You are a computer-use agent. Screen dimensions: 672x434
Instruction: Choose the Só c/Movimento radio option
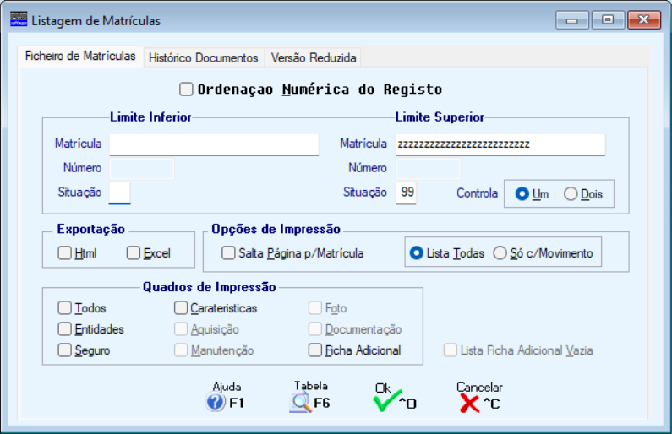coord(500,252)
